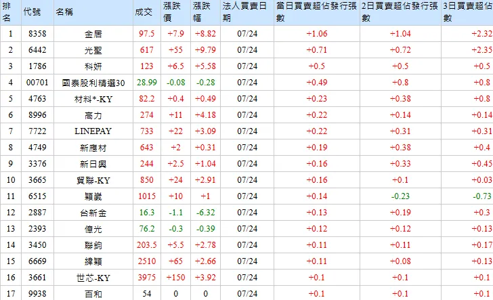
Task: Open stock 科妍 from the list
Action: click(93, 66)
